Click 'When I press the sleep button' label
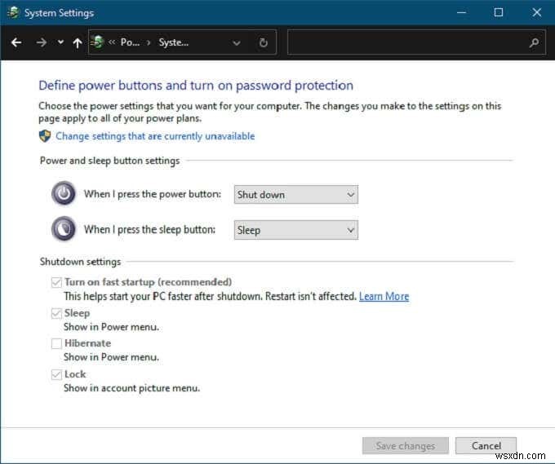This screenshot has width=555, height=464. (149, 229)
